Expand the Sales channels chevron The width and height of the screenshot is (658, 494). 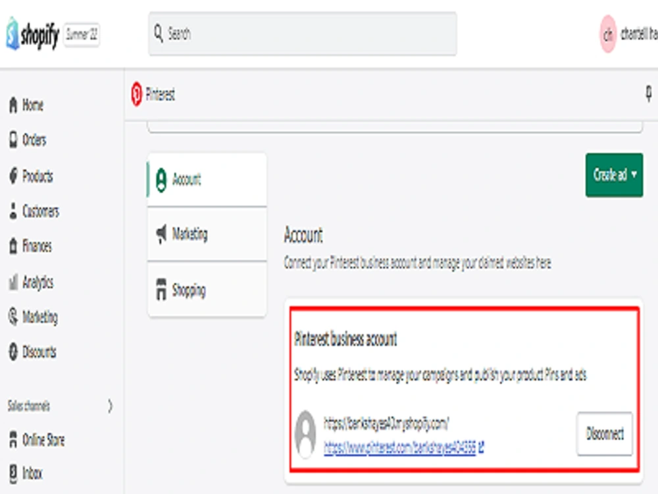pos(110,406)
